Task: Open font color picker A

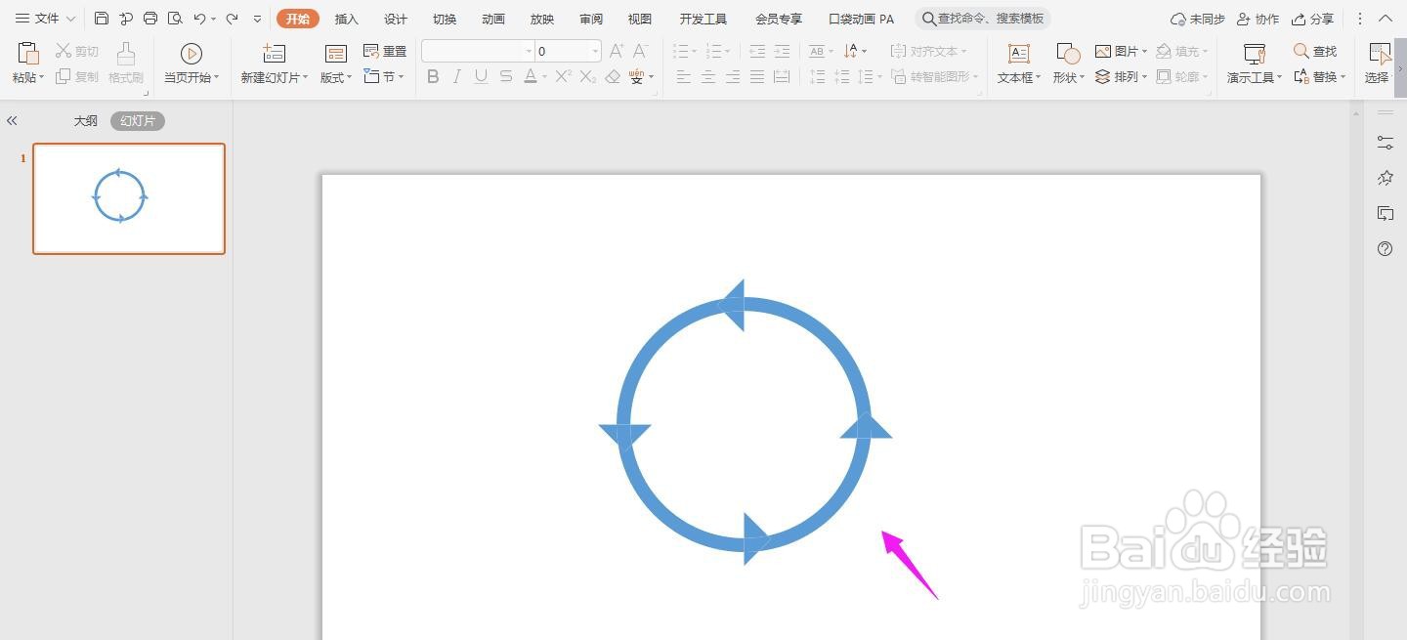Action: 530,76
